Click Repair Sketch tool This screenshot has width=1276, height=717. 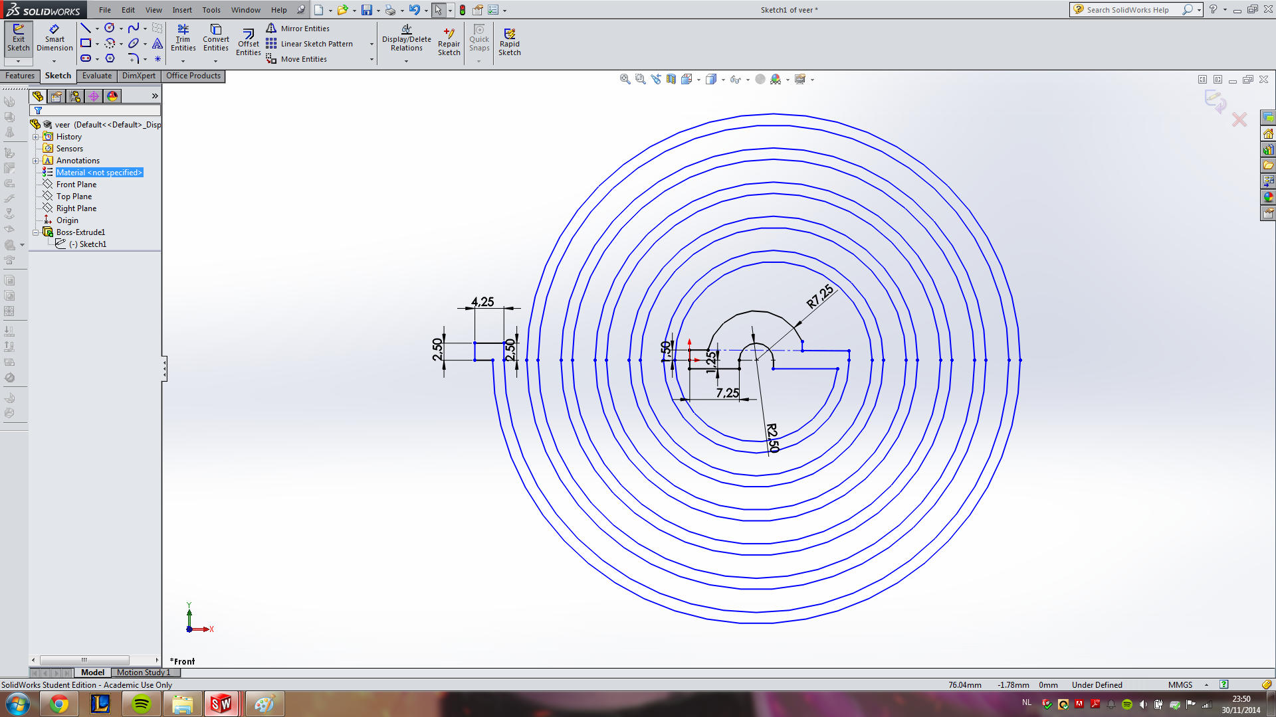click(449, 42)
